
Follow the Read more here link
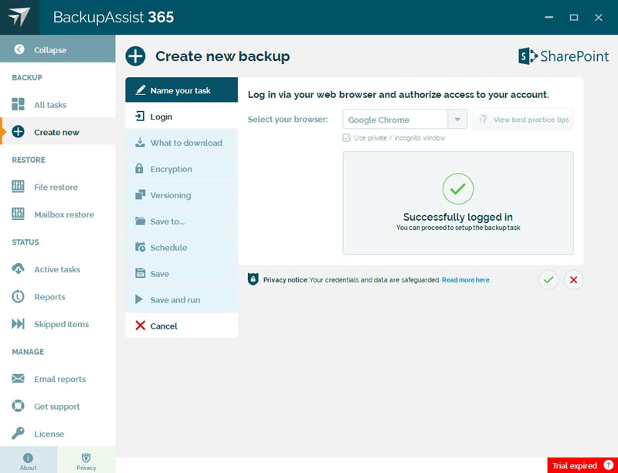[x=466, y=280]
